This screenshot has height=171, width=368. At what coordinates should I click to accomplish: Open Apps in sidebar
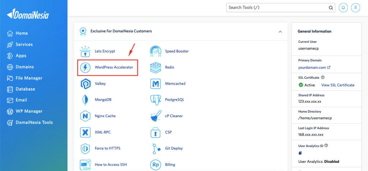coord(17,56)
